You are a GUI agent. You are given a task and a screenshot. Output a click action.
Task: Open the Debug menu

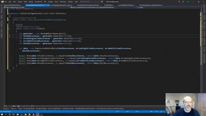pyautogui.click(x=31, y=2)
